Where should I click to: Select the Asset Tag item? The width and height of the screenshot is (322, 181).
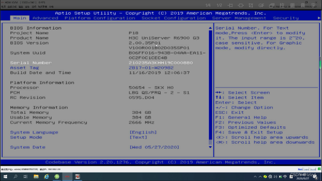[25, 68]
